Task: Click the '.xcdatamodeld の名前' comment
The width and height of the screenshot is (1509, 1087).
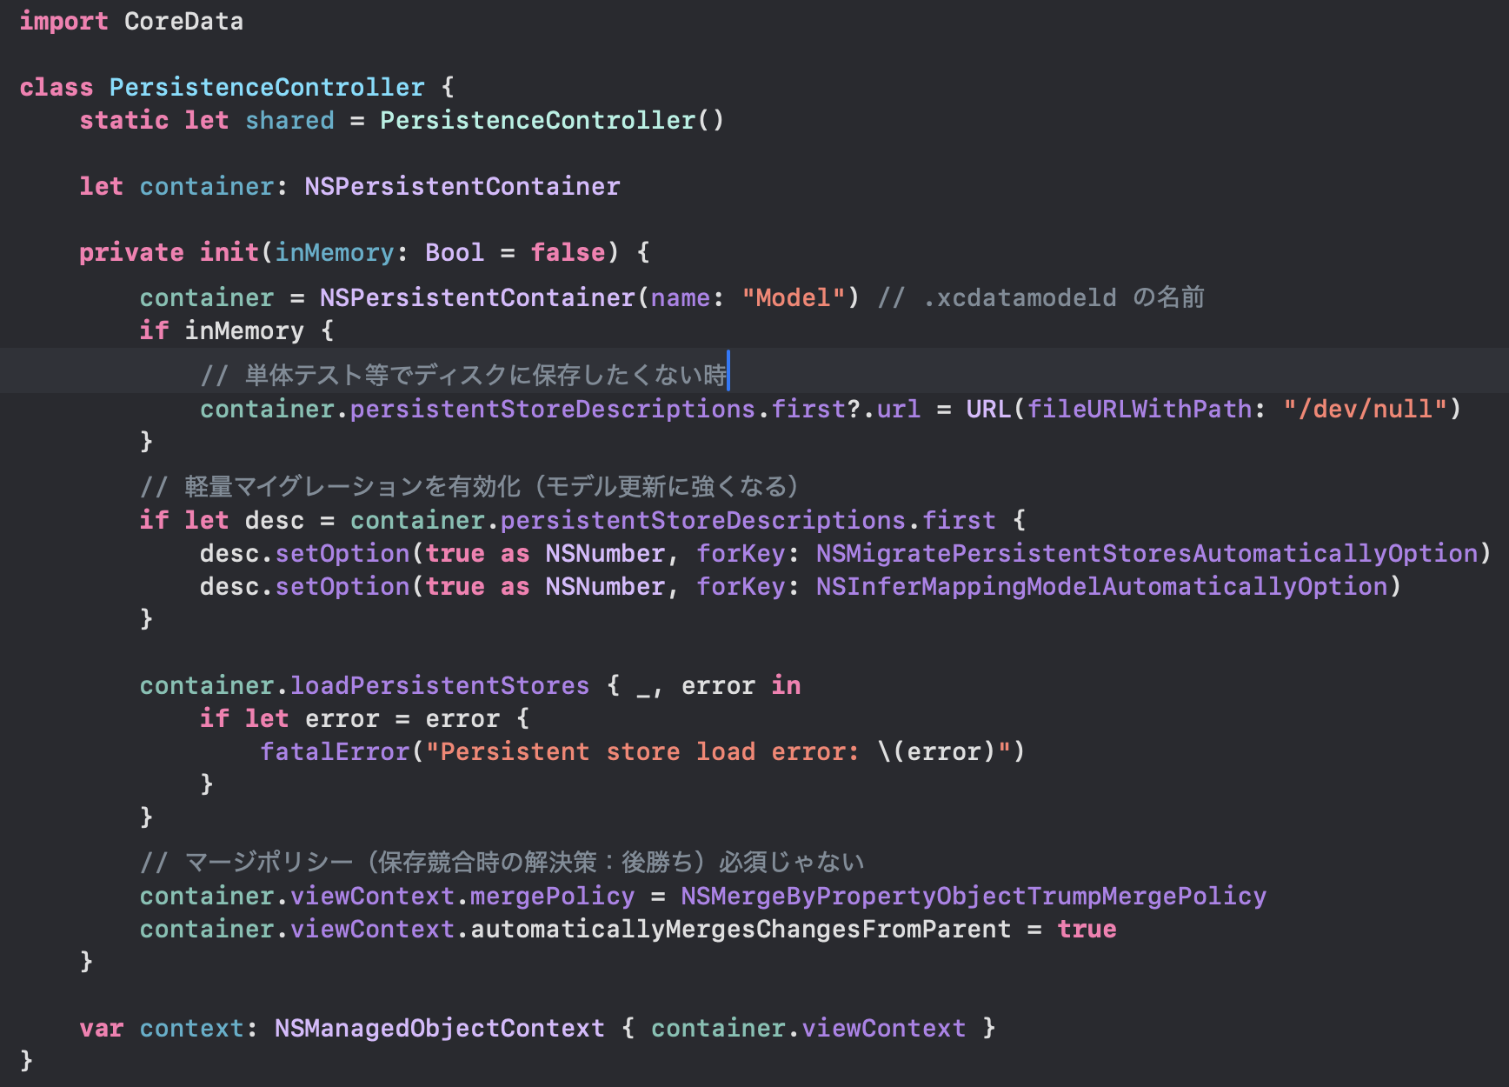Action: tap(1041, 297)
